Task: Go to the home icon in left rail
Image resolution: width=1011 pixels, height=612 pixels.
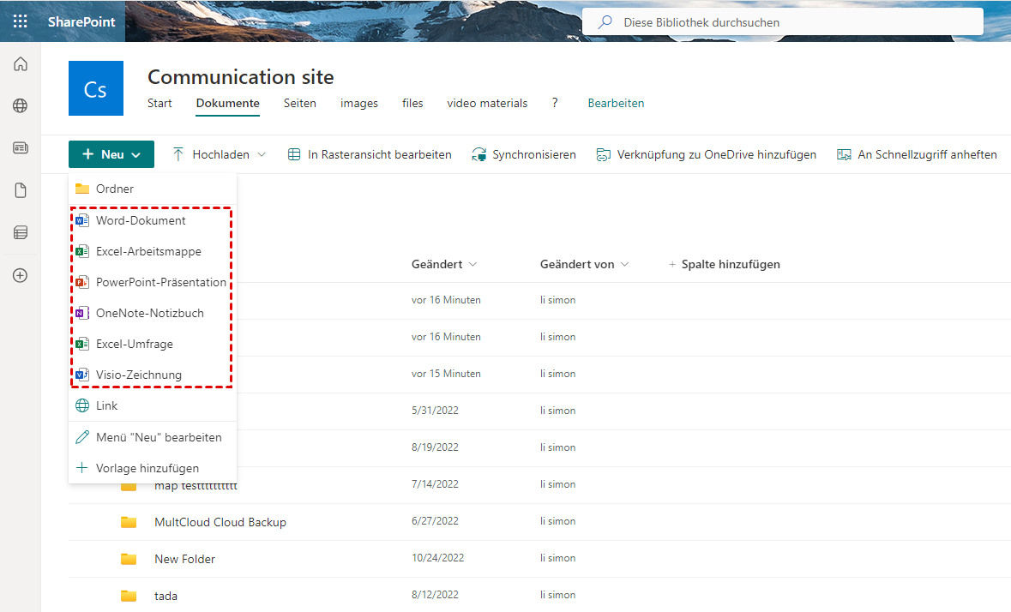Action: (21, 63)
